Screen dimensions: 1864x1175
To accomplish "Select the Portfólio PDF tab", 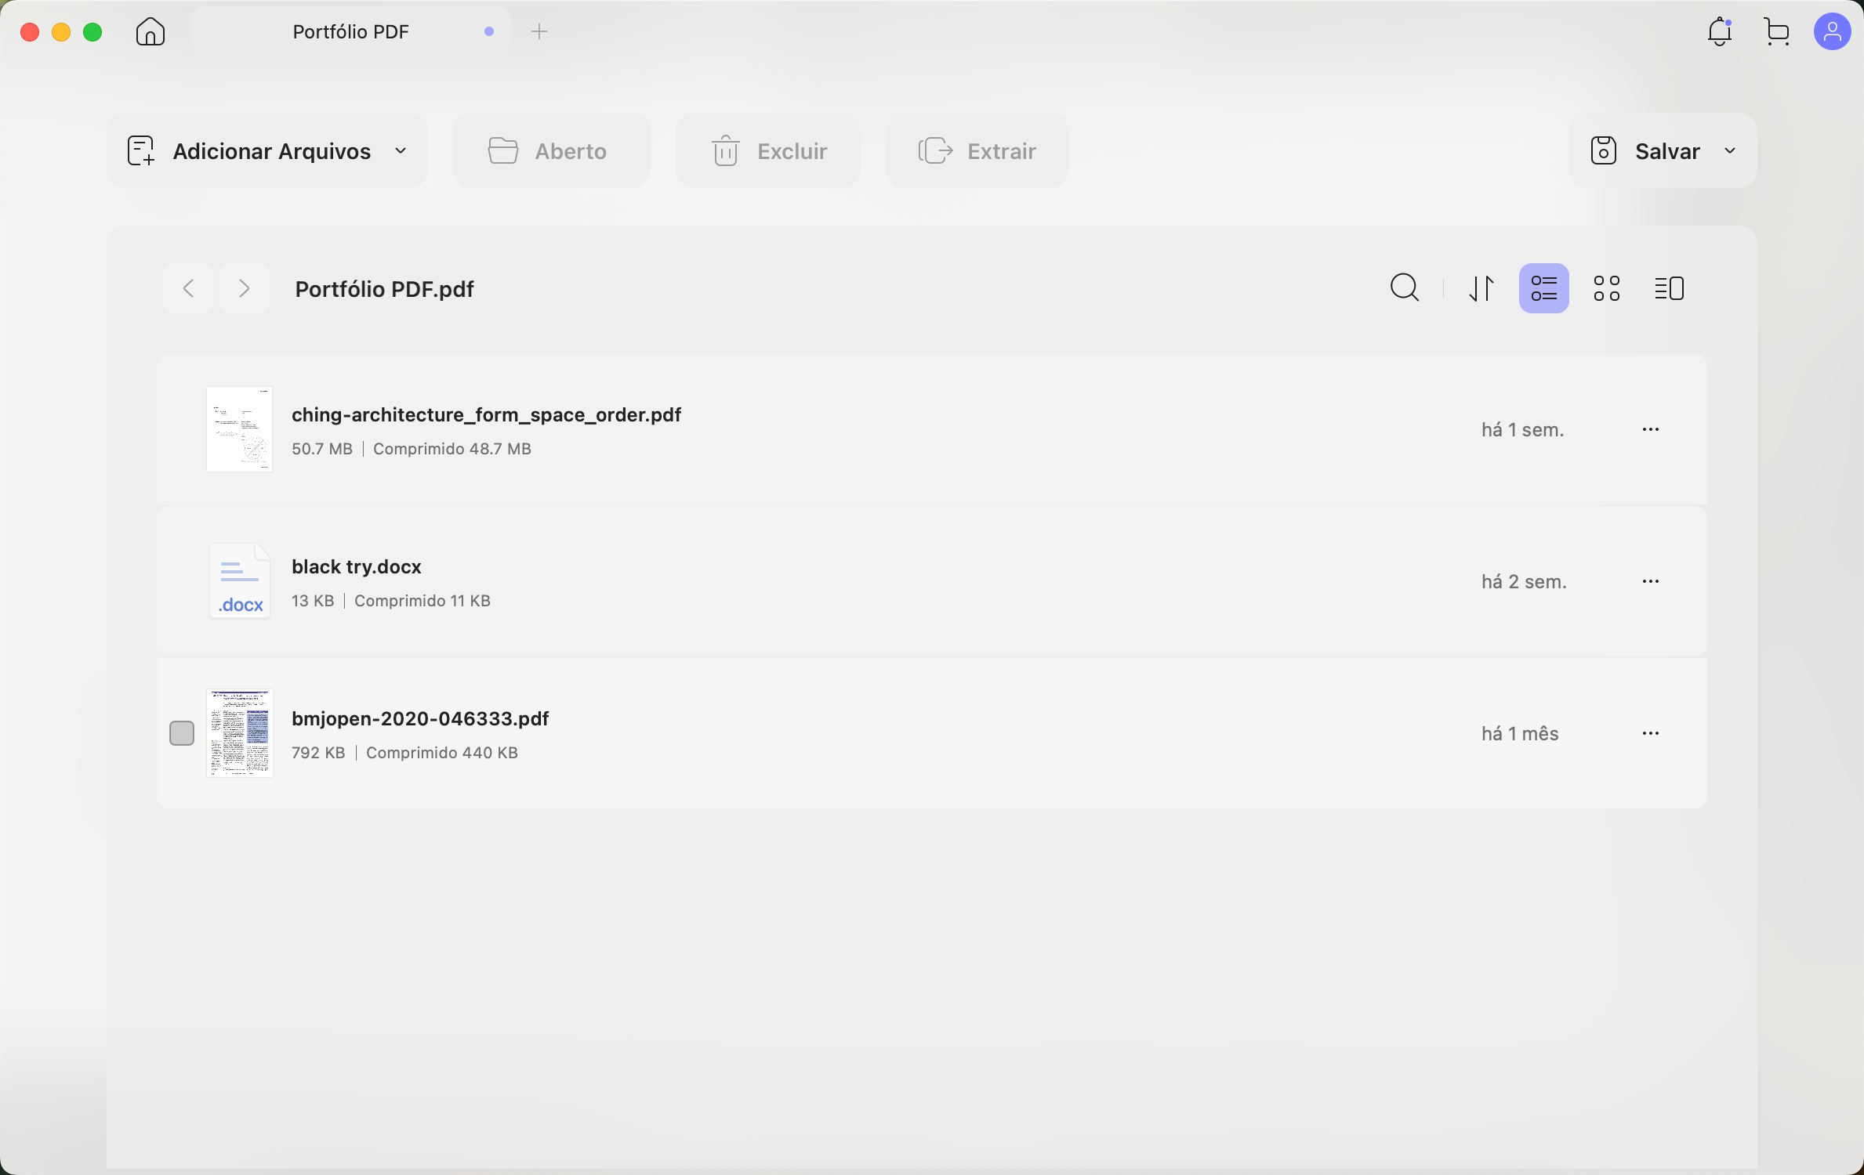I will click(350, 31).
